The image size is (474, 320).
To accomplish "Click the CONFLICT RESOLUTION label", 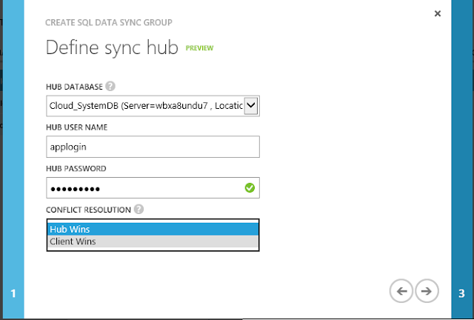I will coord(89,210).
